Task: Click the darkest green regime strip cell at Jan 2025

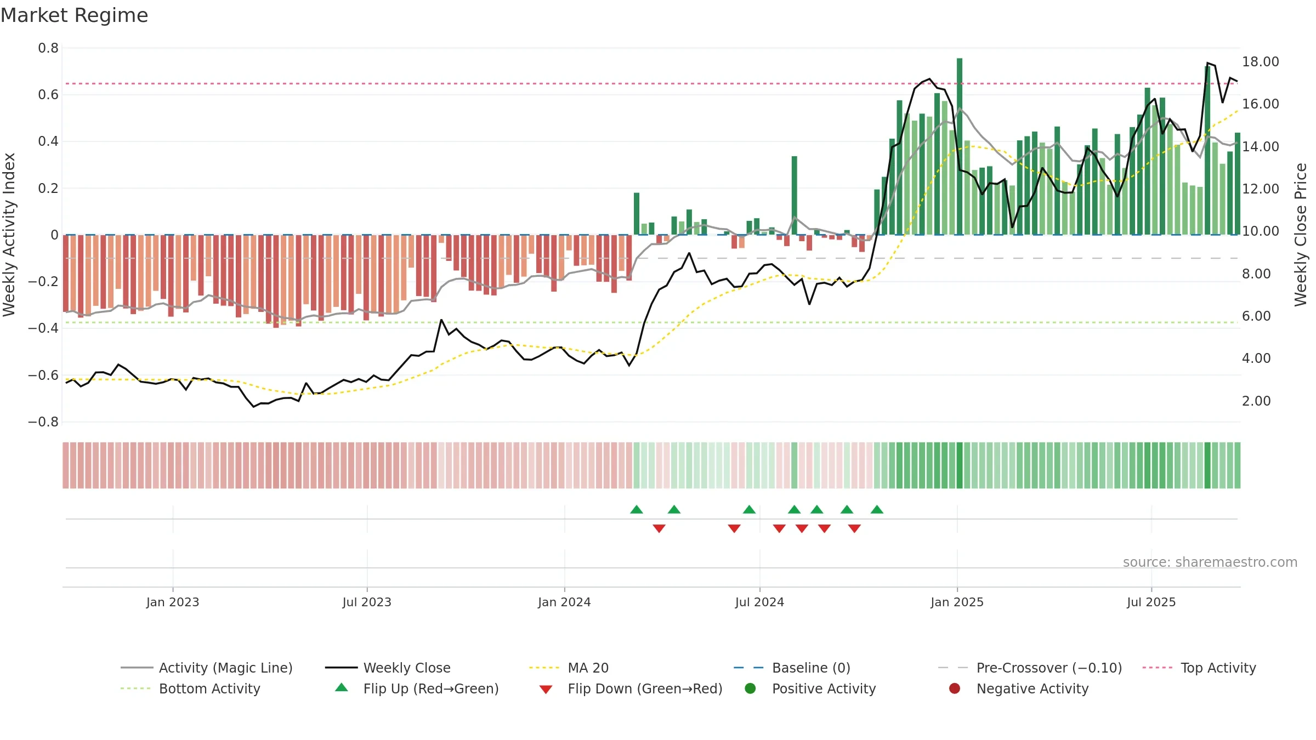Action: pos(960,465)
